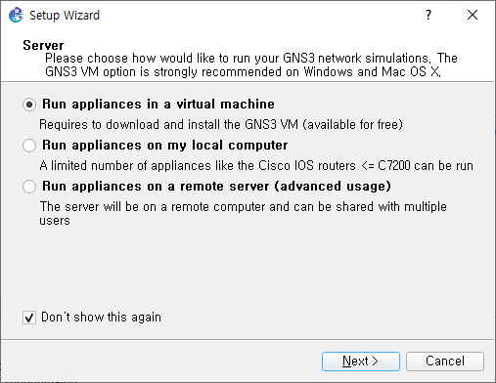The width and height of the screenshot is (496, 383).
Task: Select the virtual machine radio button
Action: [29, 105]
